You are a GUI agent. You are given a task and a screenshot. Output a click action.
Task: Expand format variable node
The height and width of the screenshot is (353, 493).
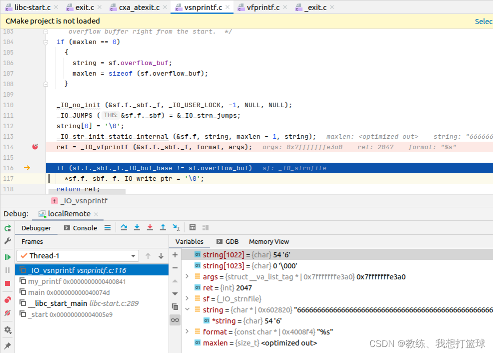point(187,331)
